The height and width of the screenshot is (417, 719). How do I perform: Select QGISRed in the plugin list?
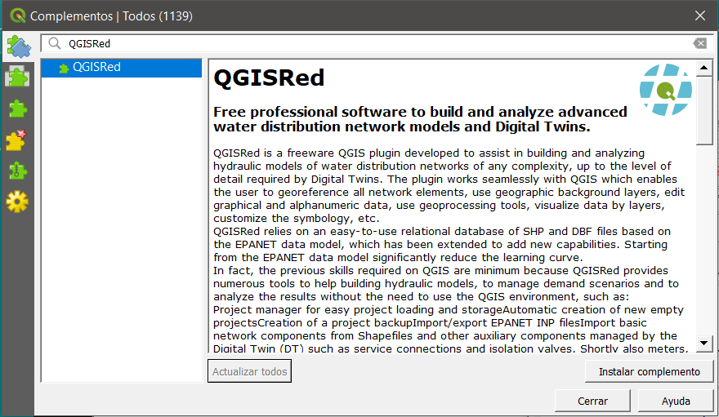(122, 67)
